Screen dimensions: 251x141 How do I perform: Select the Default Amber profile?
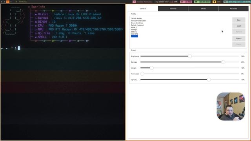tap(136, 18)
